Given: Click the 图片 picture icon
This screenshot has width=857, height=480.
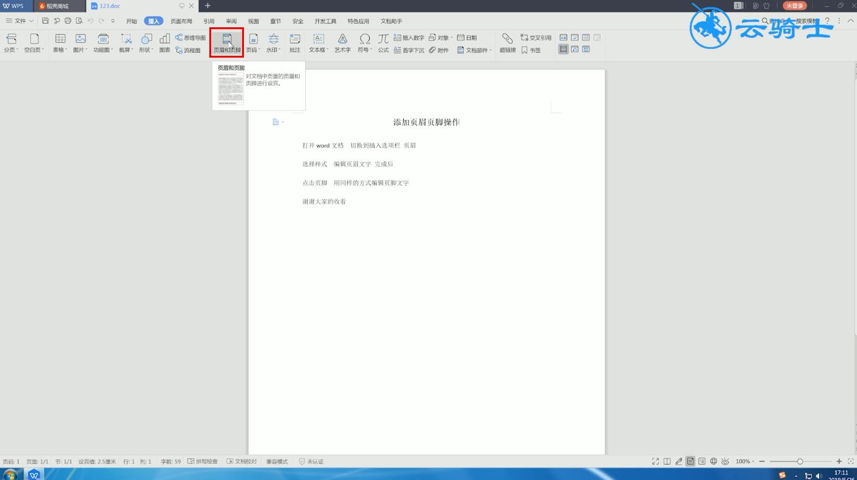Looking at the screenshot, I should tap(80, 43).
